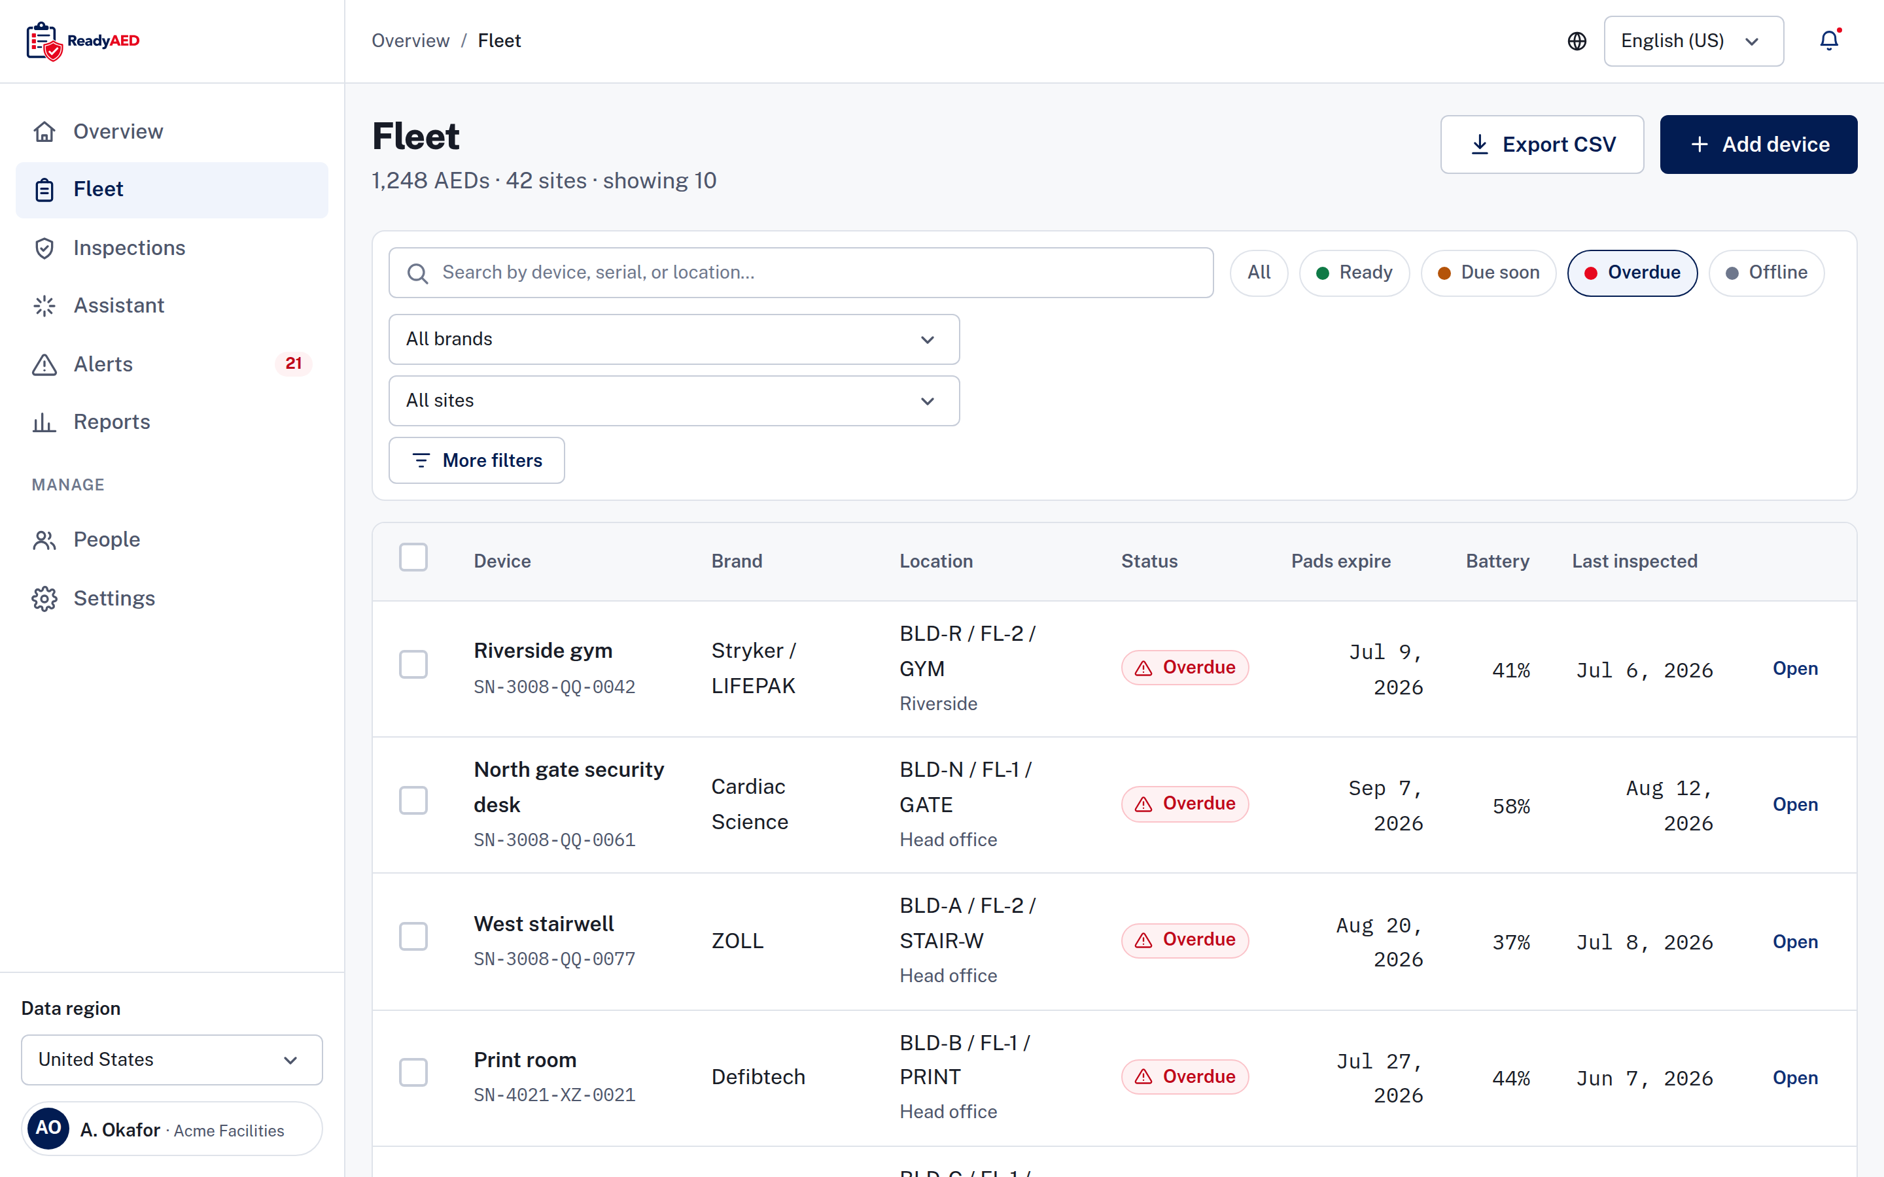Check the West stairwell row checkbox
Screen dimensions: 1884x1177
pyautogui.click(x=413, y=936)
